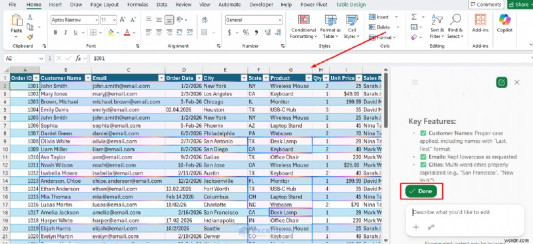Increase font size with the larger A icon
This screenshot has width=533, height=244.
tap(123, 20)
